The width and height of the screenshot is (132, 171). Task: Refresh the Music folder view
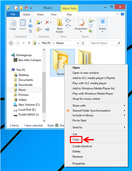coord(83,43)
